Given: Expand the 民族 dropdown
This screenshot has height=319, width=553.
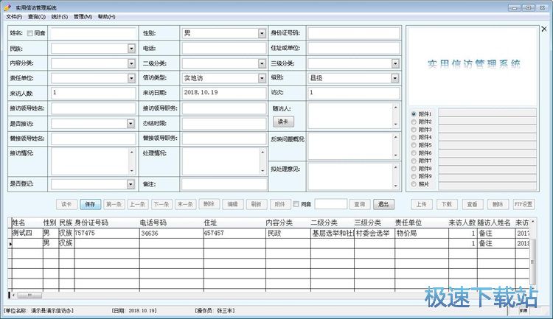Looking at the screenshot, I should (131, 49).
